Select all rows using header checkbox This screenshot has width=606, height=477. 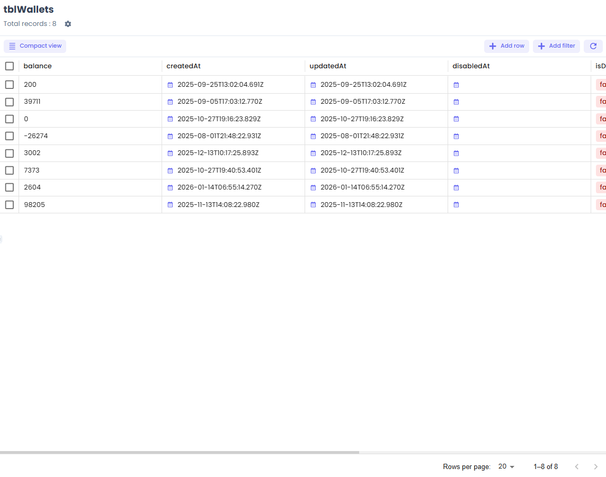coord(9,66)
